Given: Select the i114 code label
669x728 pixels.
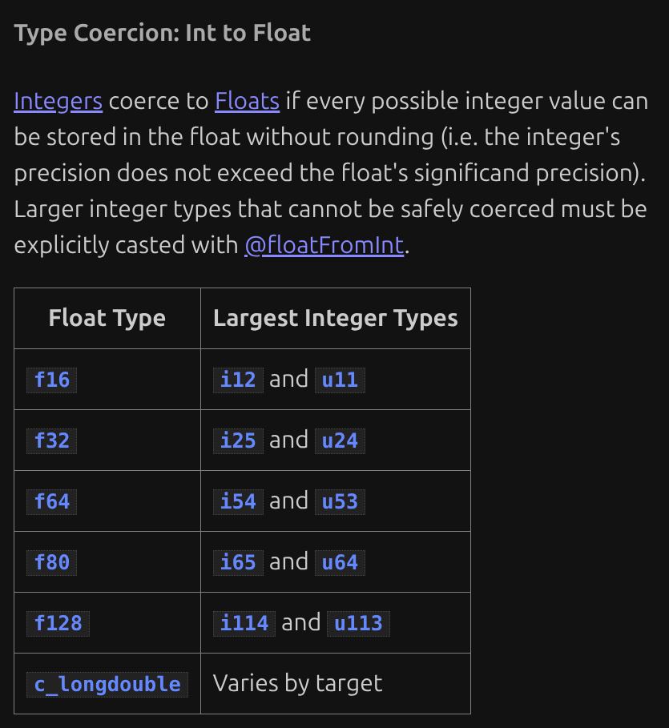Looking at the screenshot, I should click(244, 624).
